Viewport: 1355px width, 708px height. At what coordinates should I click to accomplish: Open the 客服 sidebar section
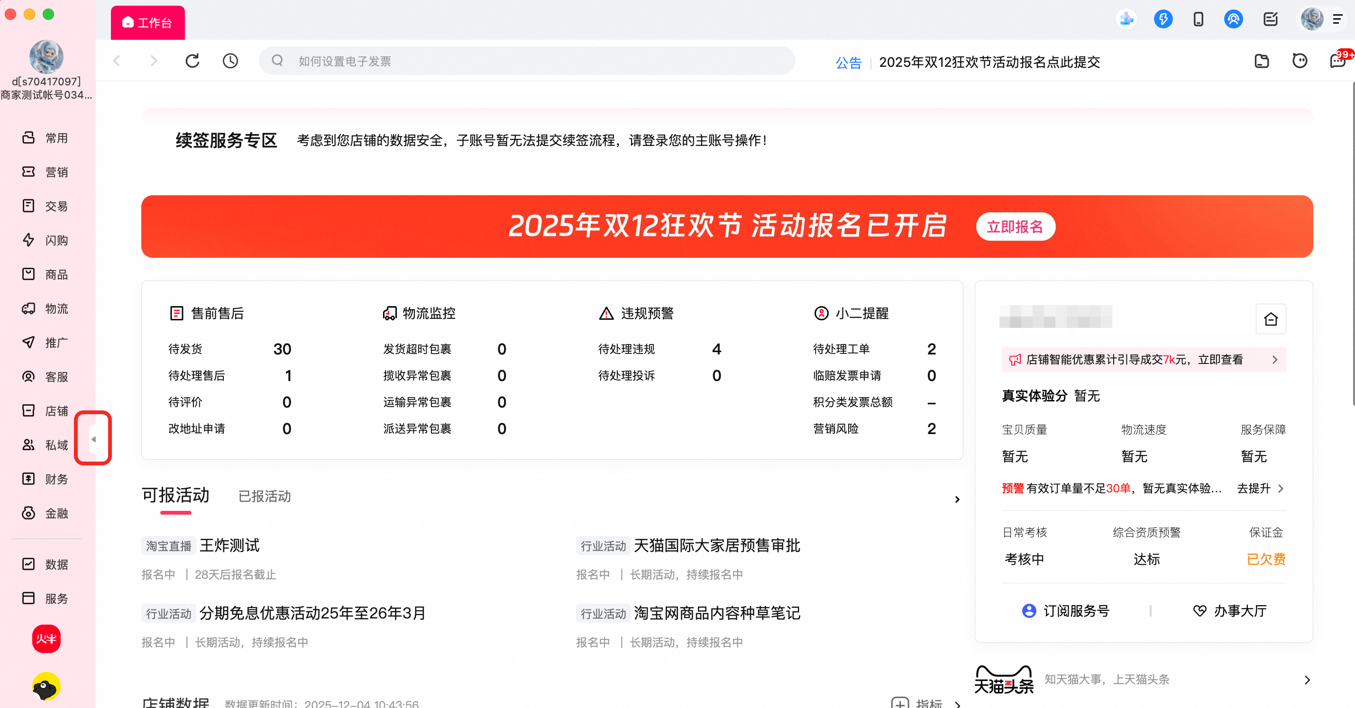coord(45,377)
